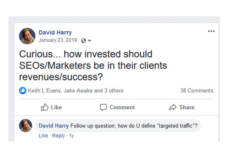Click the blue like reaction icon

pyautogui.click(x=23, y=91)
